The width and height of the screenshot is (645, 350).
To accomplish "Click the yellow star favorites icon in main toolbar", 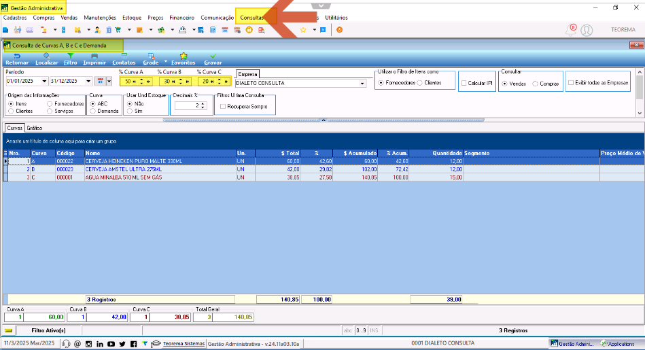I will coord(303,30).
